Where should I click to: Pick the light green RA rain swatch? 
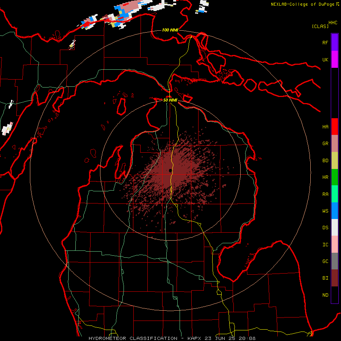335,194
